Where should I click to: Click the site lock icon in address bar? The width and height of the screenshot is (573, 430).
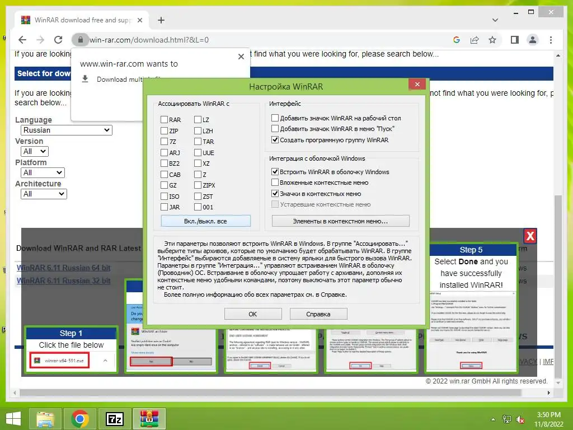point(81,40)
